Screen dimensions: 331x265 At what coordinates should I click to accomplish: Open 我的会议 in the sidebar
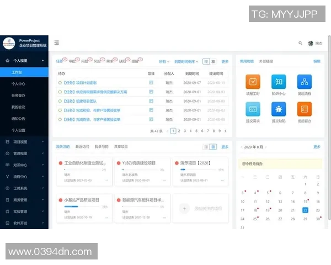[18, 107]
